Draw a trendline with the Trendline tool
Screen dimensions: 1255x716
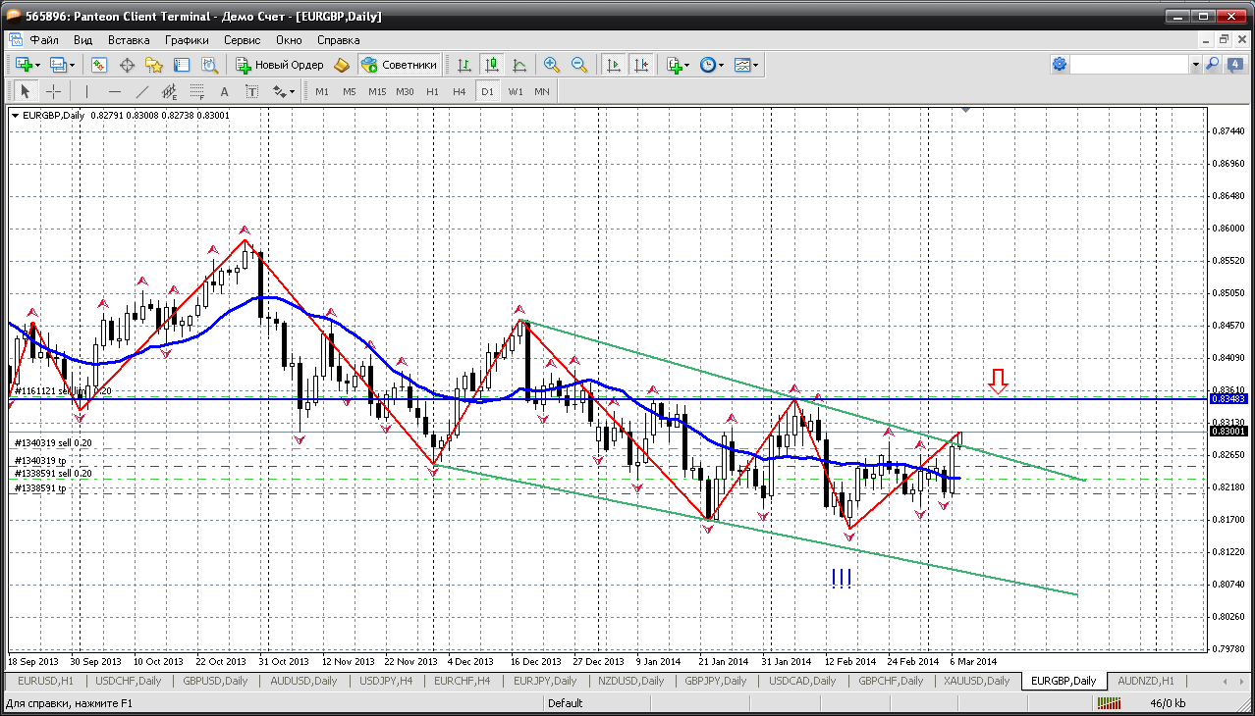tap(142, 91)
